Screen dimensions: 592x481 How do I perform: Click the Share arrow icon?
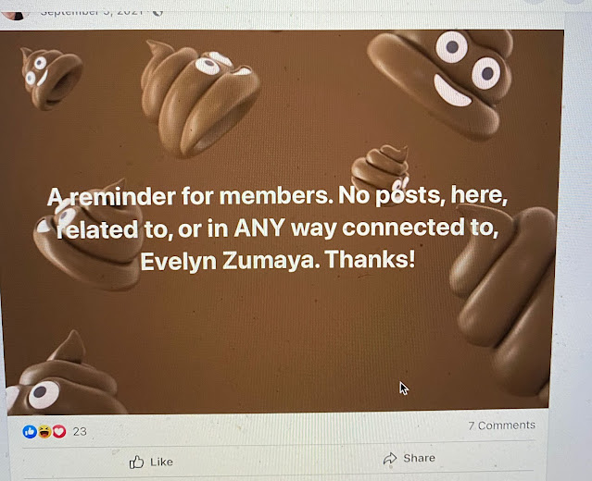tap(390, 459)
